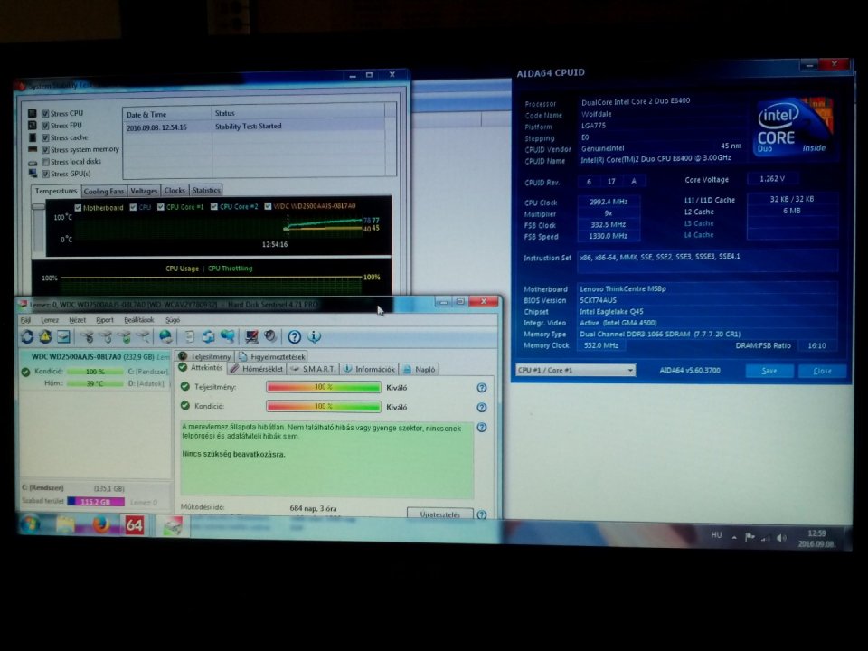The height and width of the screenshot is (651, 868).
Task: Click help icon next to Kondíció bar
Action: point(482,408)
